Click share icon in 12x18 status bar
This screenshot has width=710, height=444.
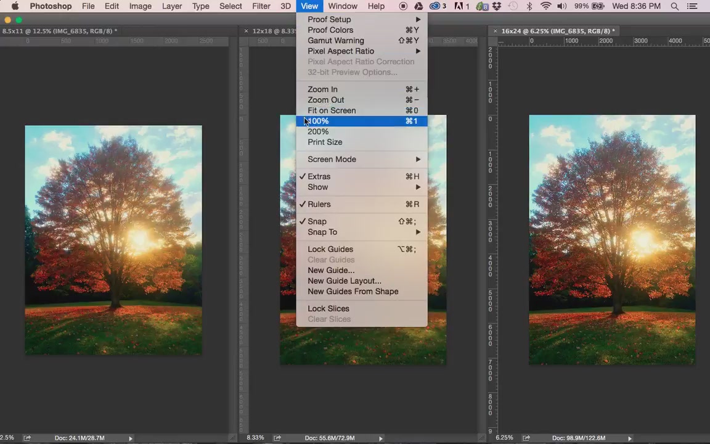(277, 438)
